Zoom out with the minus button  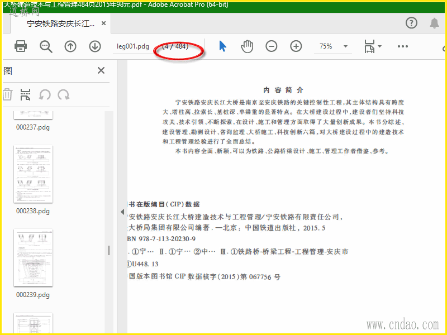272,46
